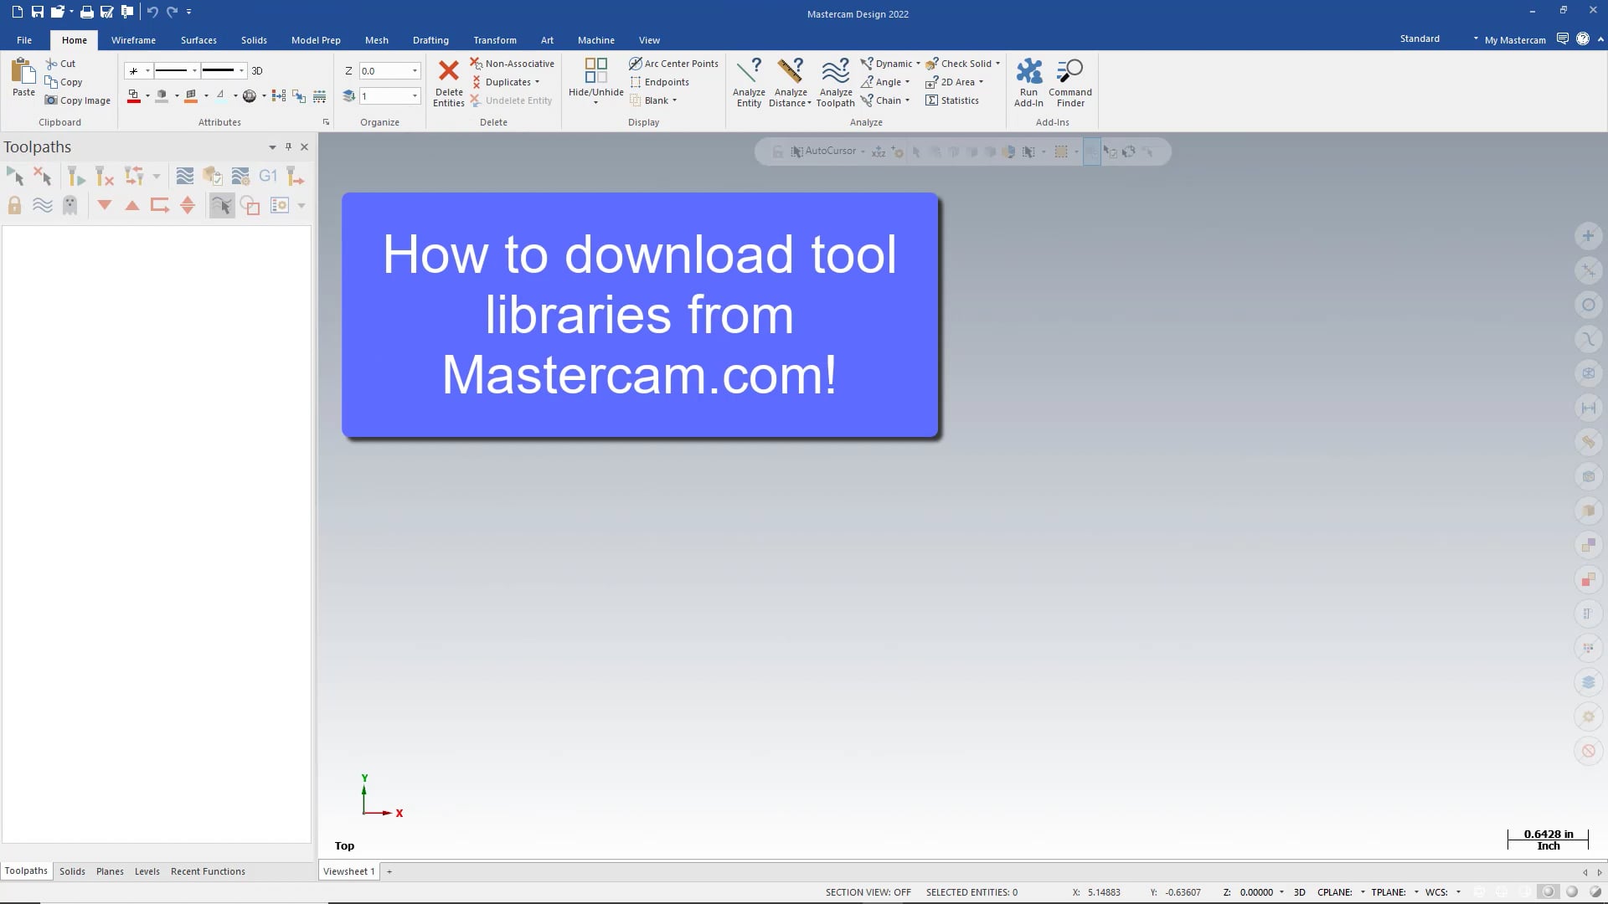Click the orange surface color swatch
The width and height of the screenshot is (1608, 904).
click(191, 96)
